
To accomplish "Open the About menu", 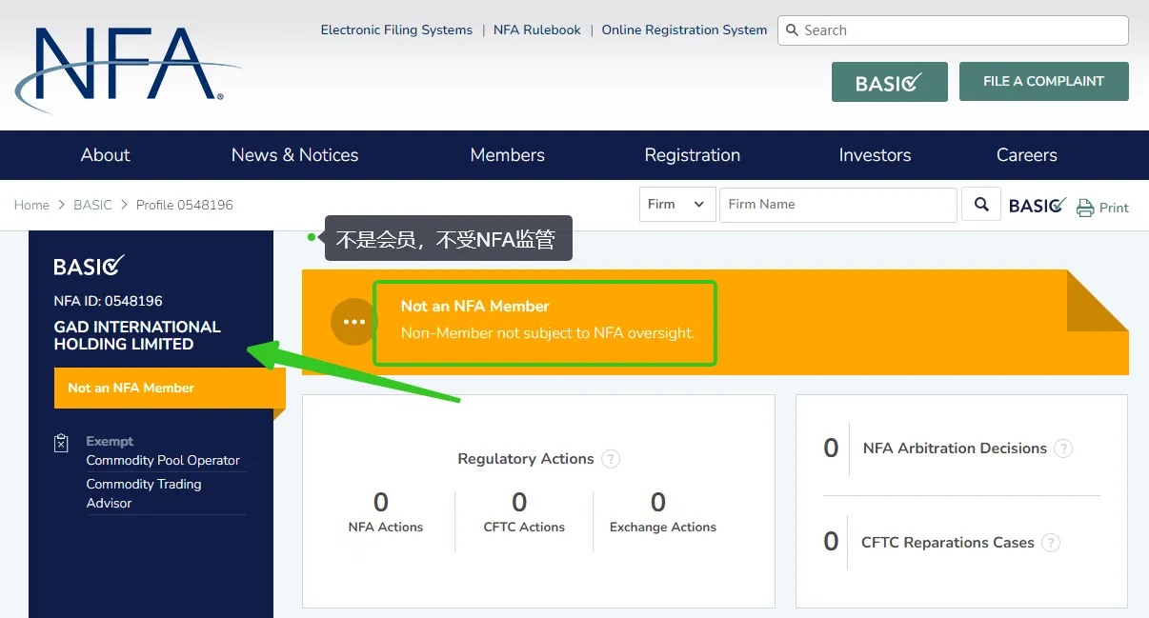I will 106,155.
